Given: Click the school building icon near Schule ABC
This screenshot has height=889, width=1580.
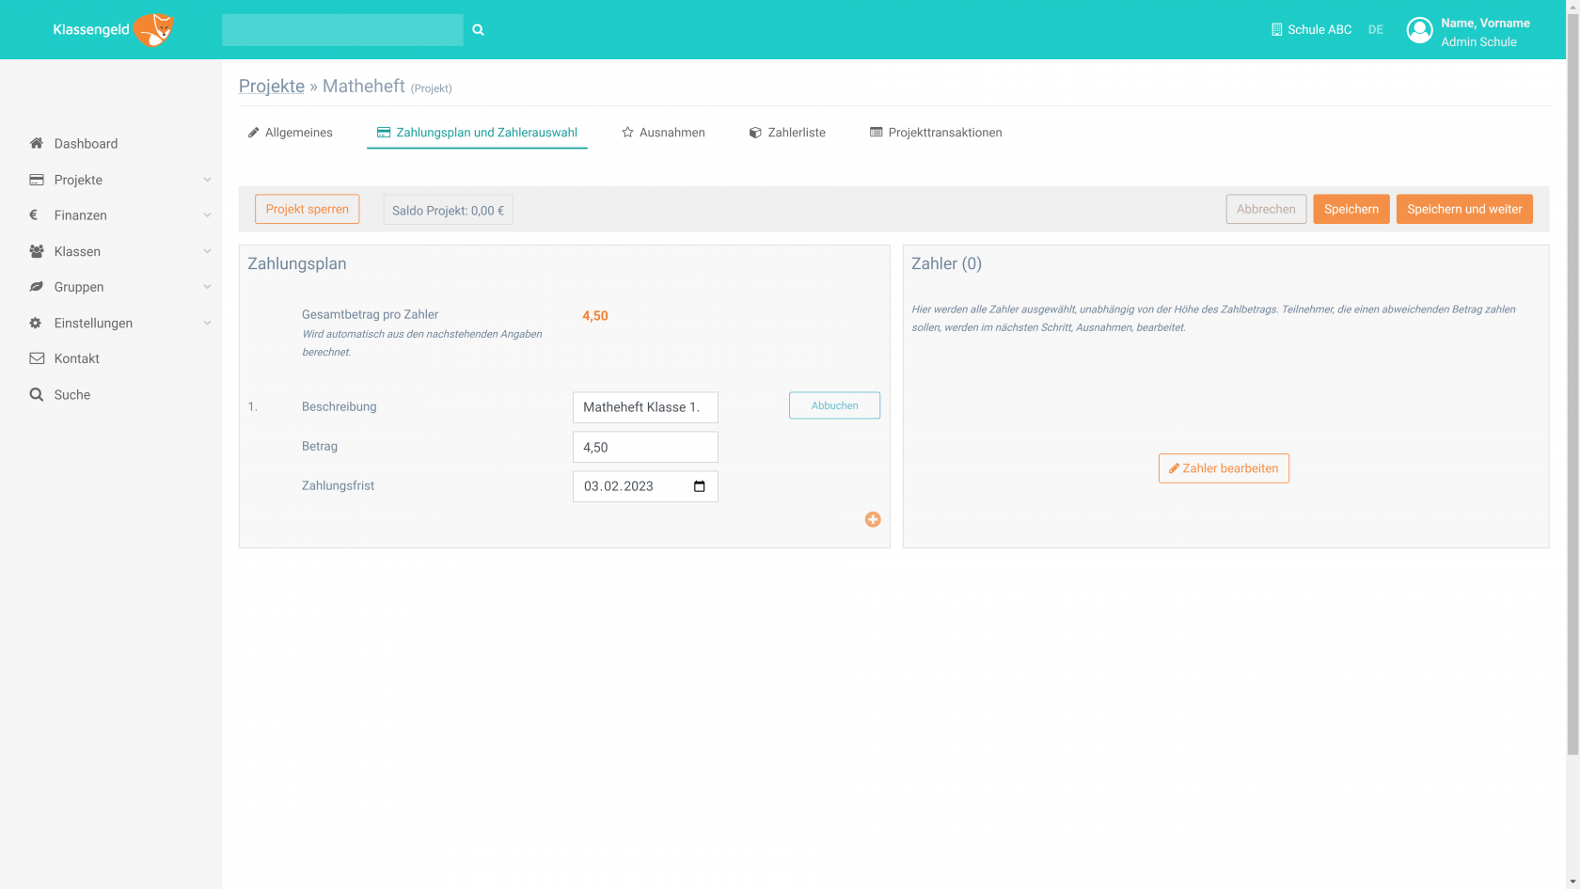Looking at the screenshot, I should [x=1276, y=30].
